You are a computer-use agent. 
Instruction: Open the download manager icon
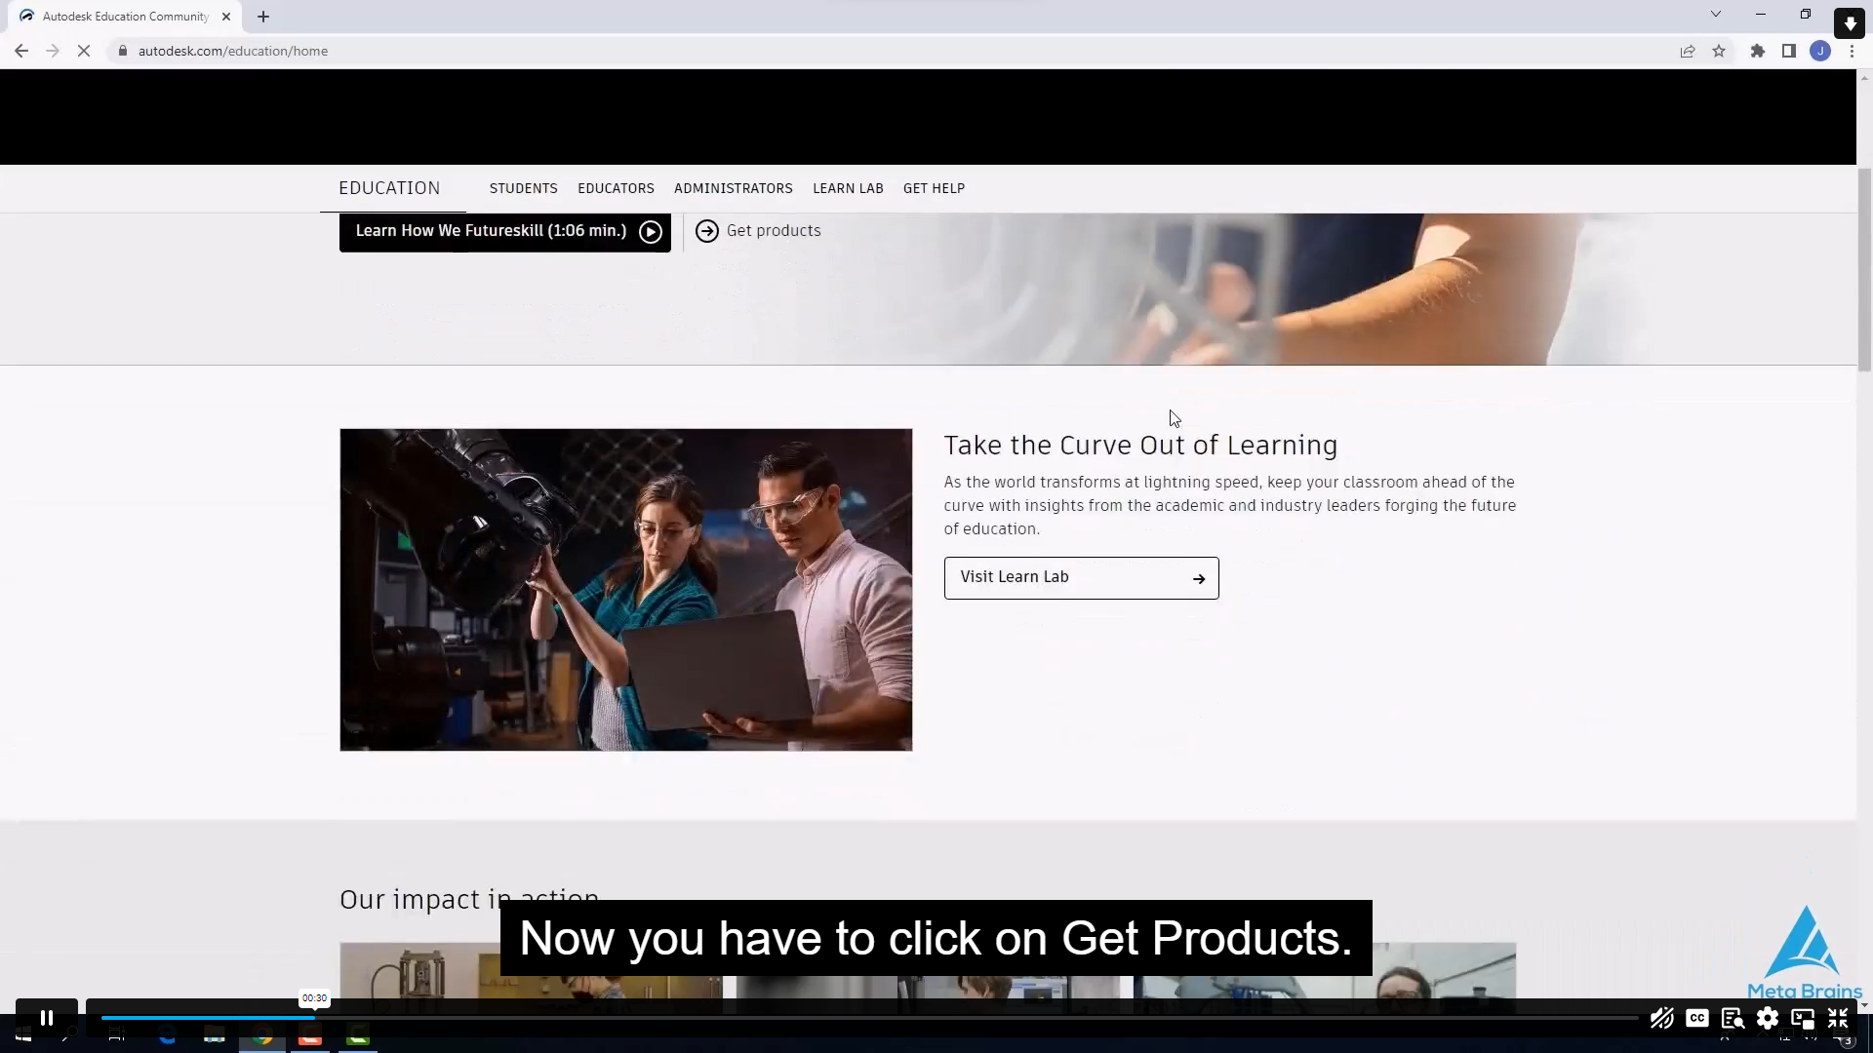[1850, 22]
